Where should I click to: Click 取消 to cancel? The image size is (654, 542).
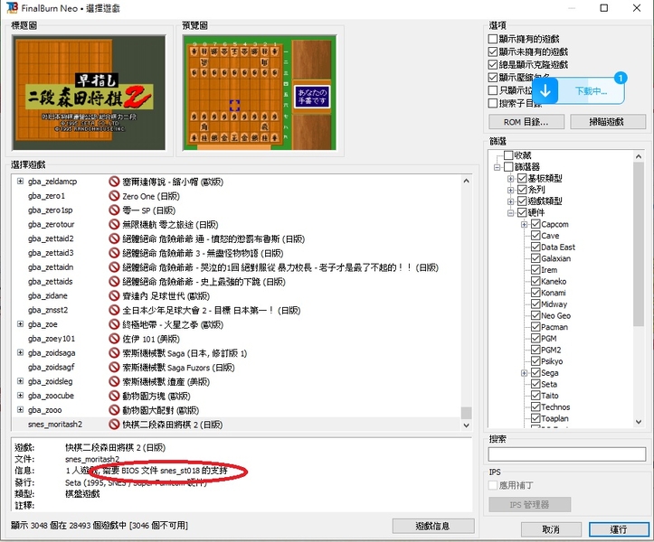tap(551, 529)
